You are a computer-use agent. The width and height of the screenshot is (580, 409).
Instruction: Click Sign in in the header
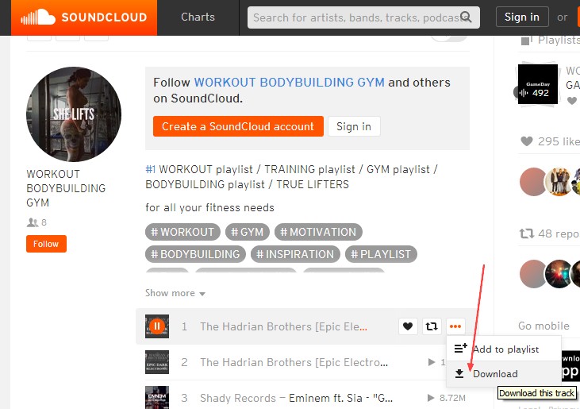click(x=522, y=17)
